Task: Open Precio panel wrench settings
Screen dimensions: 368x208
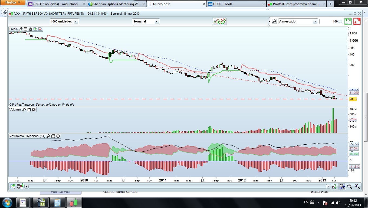Action: point(21,29)
